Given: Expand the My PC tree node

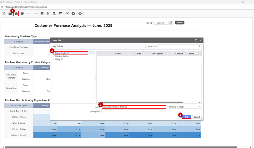Looking at the screenshot, I should (53, 59).
